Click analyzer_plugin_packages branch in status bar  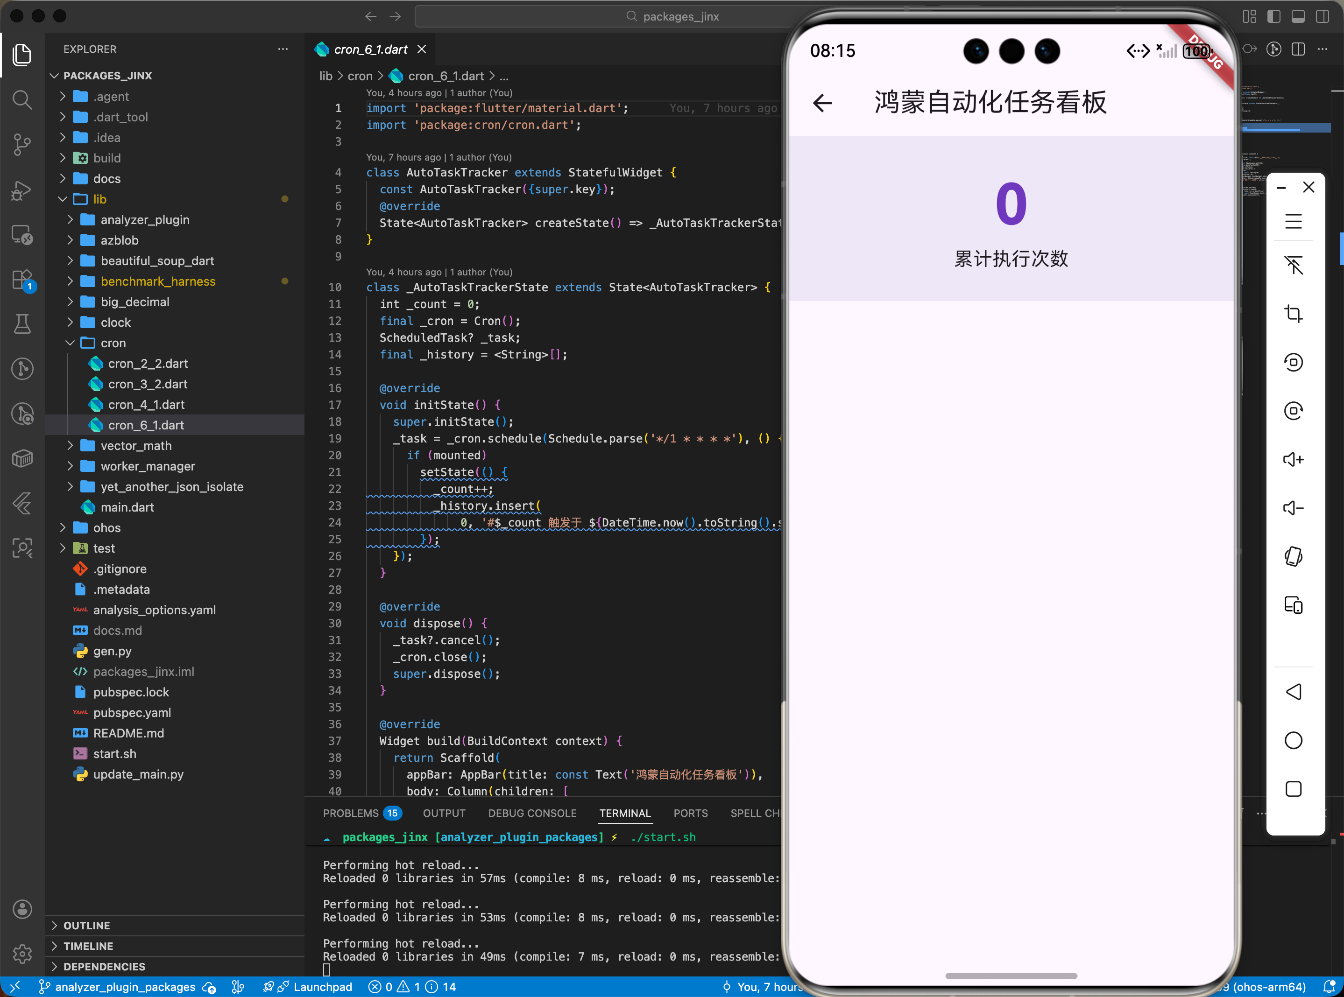coord(125,987)
